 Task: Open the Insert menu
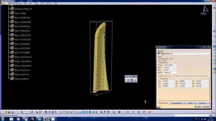point(36,3)
